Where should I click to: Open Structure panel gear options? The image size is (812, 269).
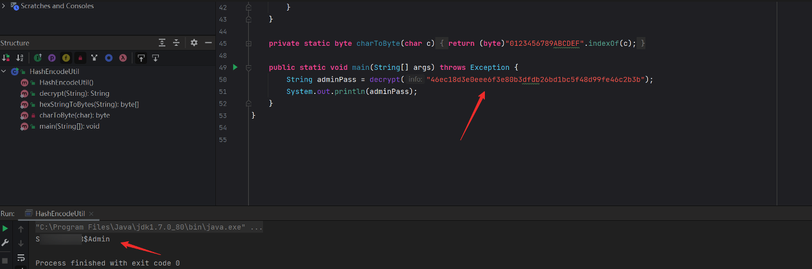pos(194,43)
